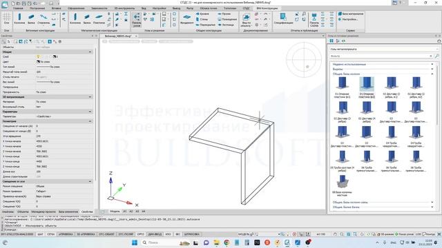Collapse the Общие properties section
442x248 pixels.
90,52
